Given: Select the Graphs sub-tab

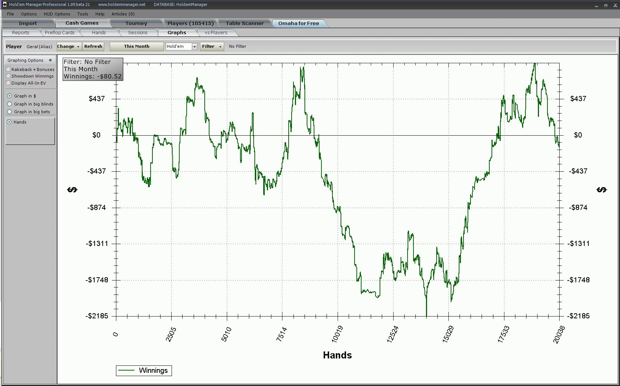Looking at the screenshot, I should tap(177, 33).
